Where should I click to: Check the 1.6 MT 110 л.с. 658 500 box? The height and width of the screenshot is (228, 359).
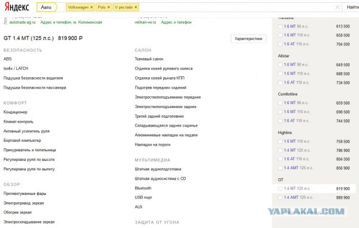(x=280, y=35)
